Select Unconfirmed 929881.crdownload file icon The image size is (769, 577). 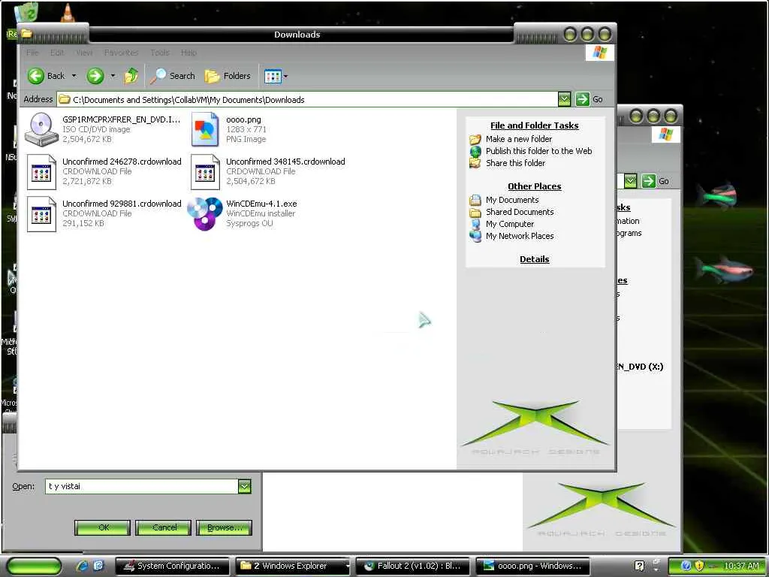click(41, 214)
